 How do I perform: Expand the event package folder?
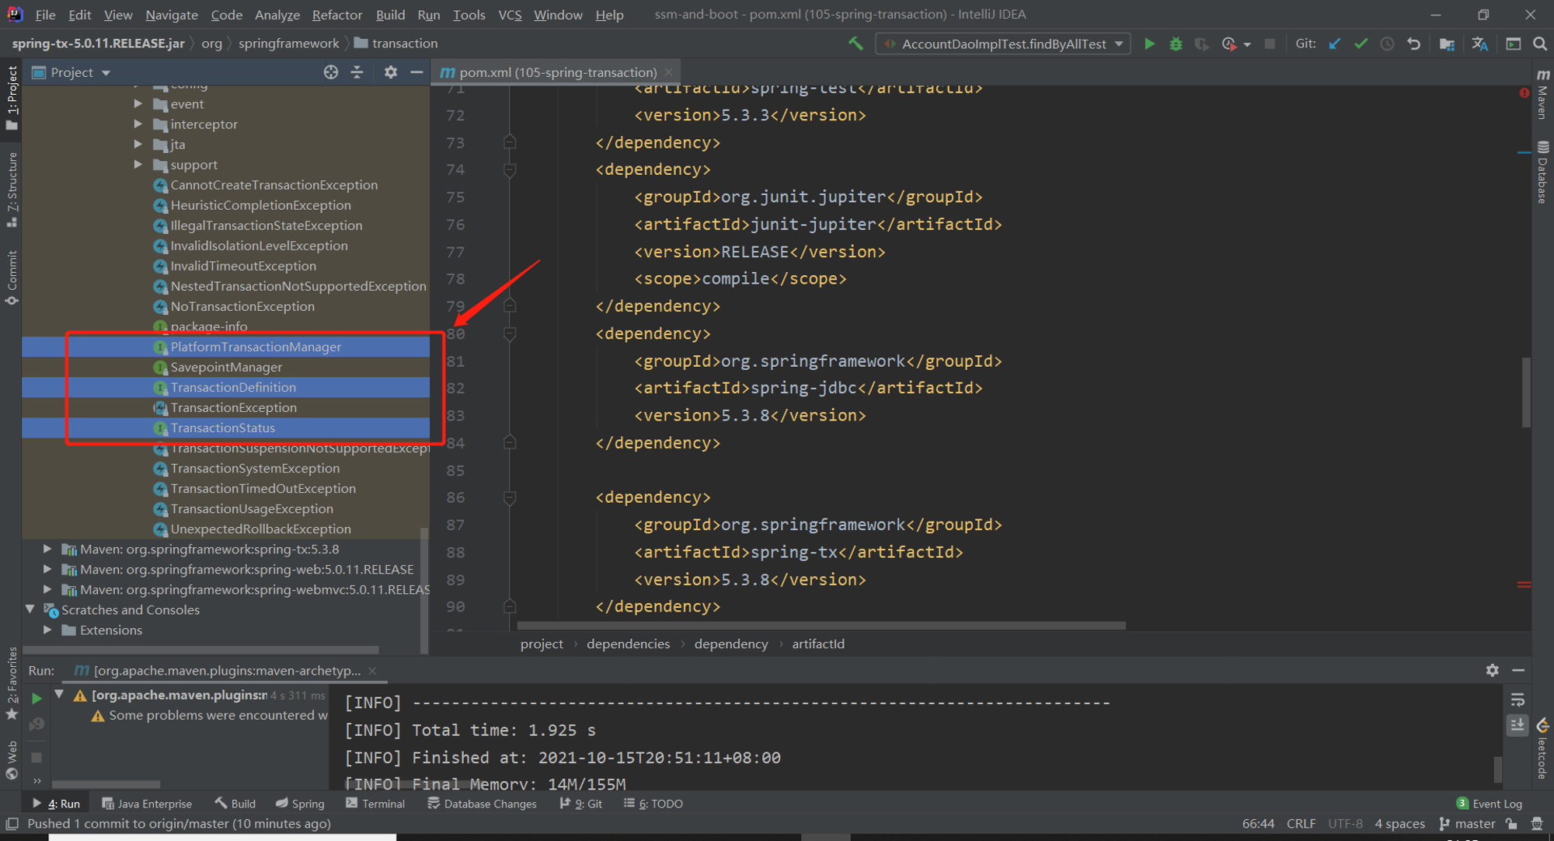138,103
